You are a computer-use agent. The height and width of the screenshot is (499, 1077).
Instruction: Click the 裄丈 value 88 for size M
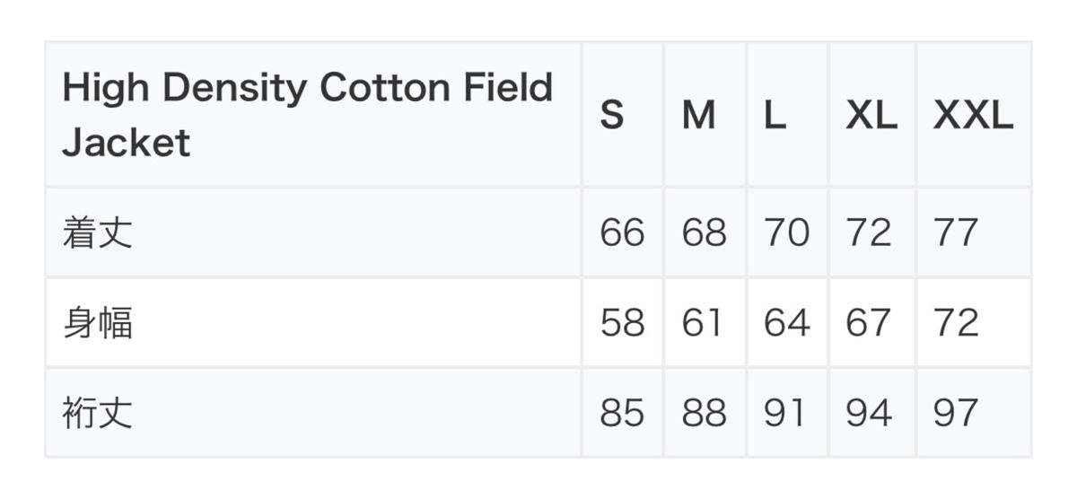704,413
